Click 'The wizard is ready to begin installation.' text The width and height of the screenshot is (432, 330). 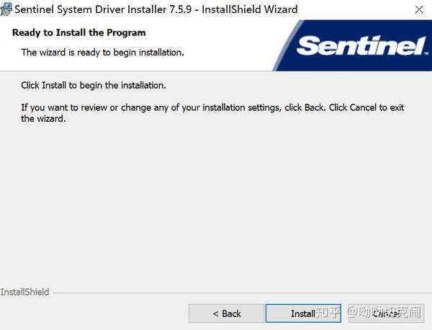(x=102, y=53)
